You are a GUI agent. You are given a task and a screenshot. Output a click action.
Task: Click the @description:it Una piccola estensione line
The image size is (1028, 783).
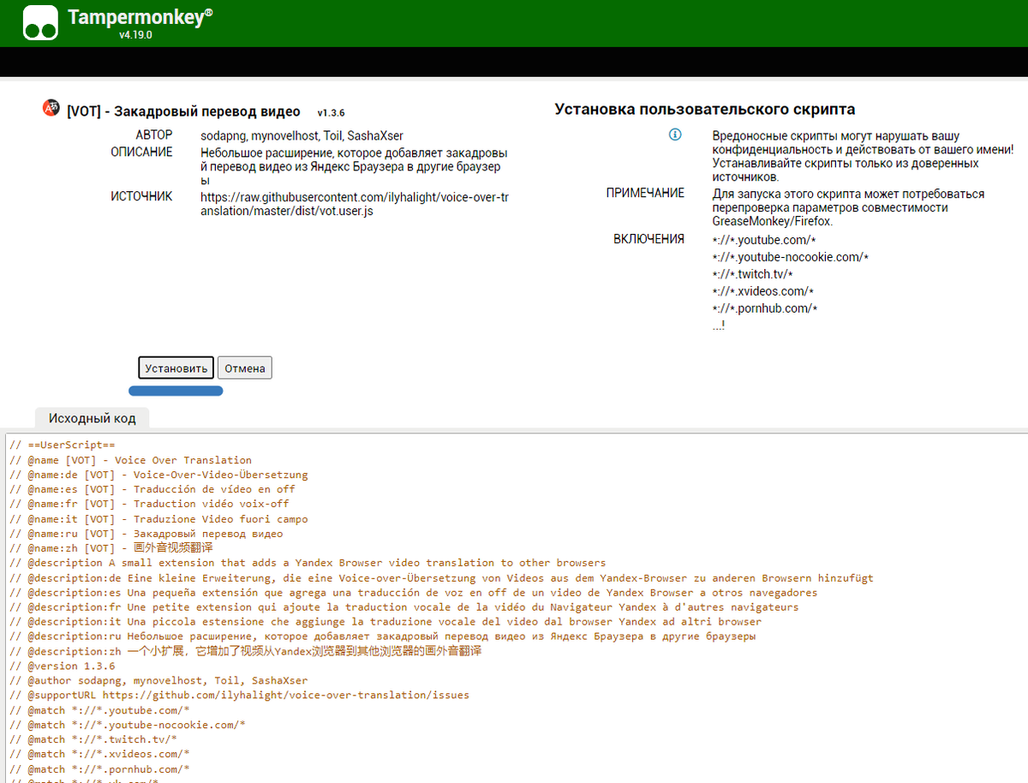385,622
